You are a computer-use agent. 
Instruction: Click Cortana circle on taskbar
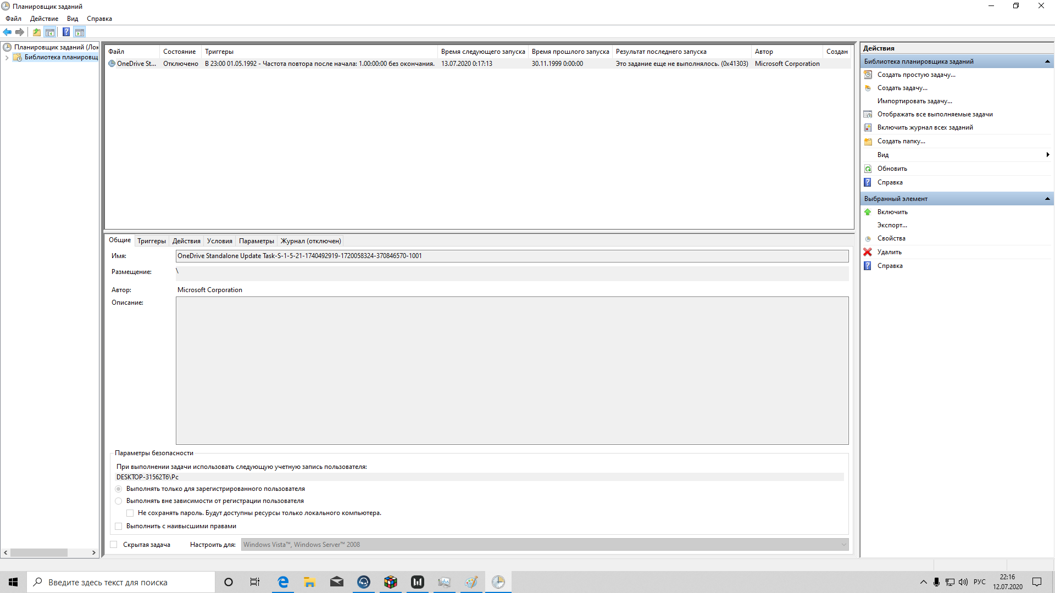point(229,582)
